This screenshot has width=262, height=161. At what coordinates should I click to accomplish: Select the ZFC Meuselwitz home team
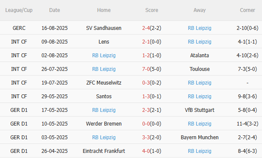tap(104, 83)
